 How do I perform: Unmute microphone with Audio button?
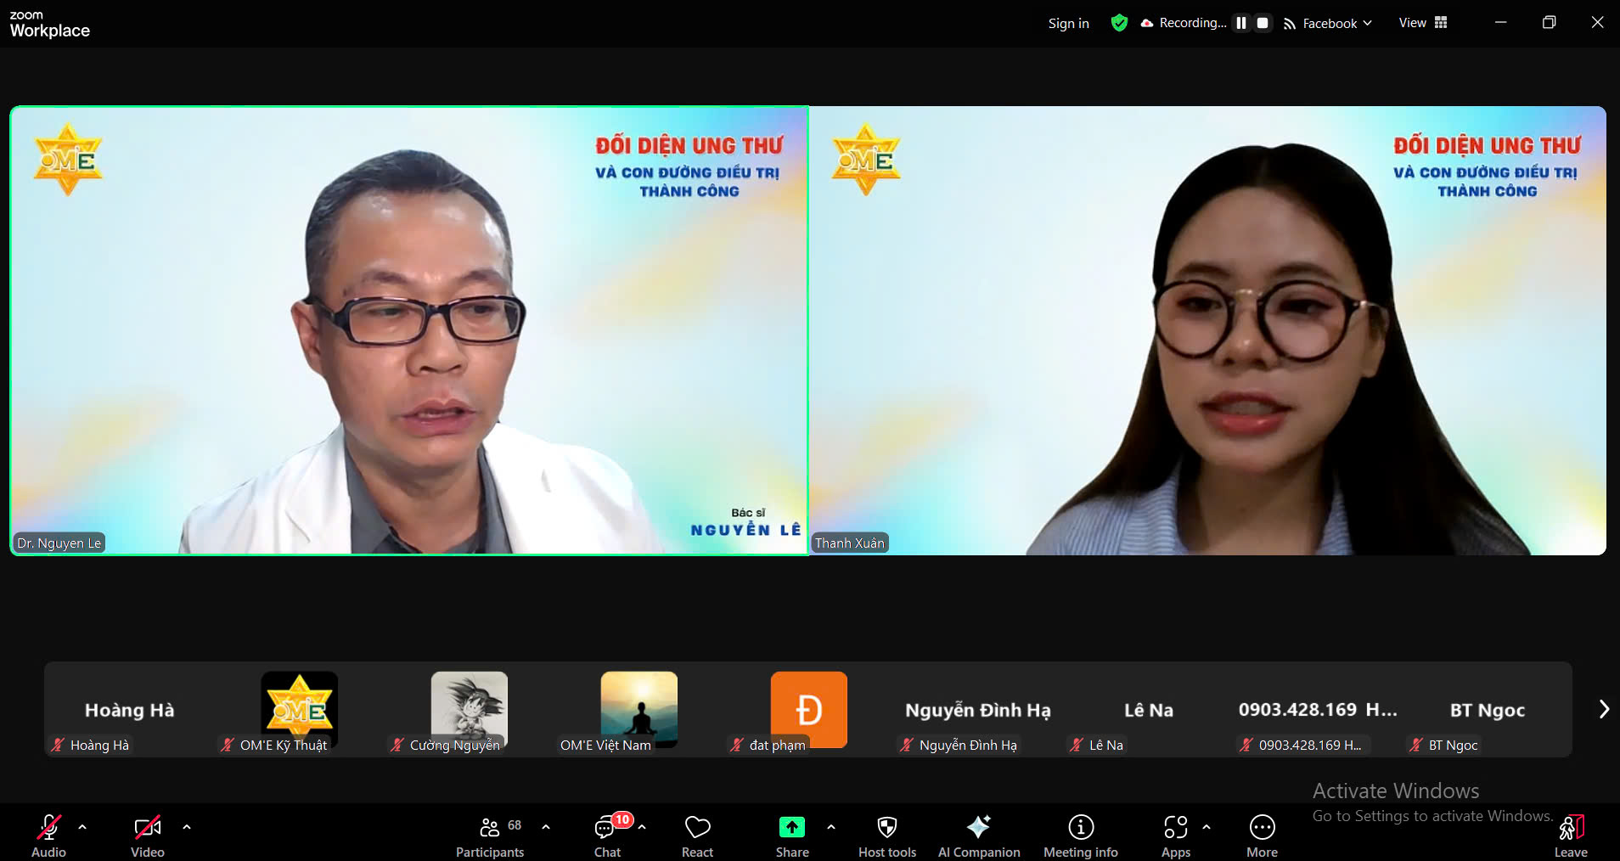[x=48, y=836]
